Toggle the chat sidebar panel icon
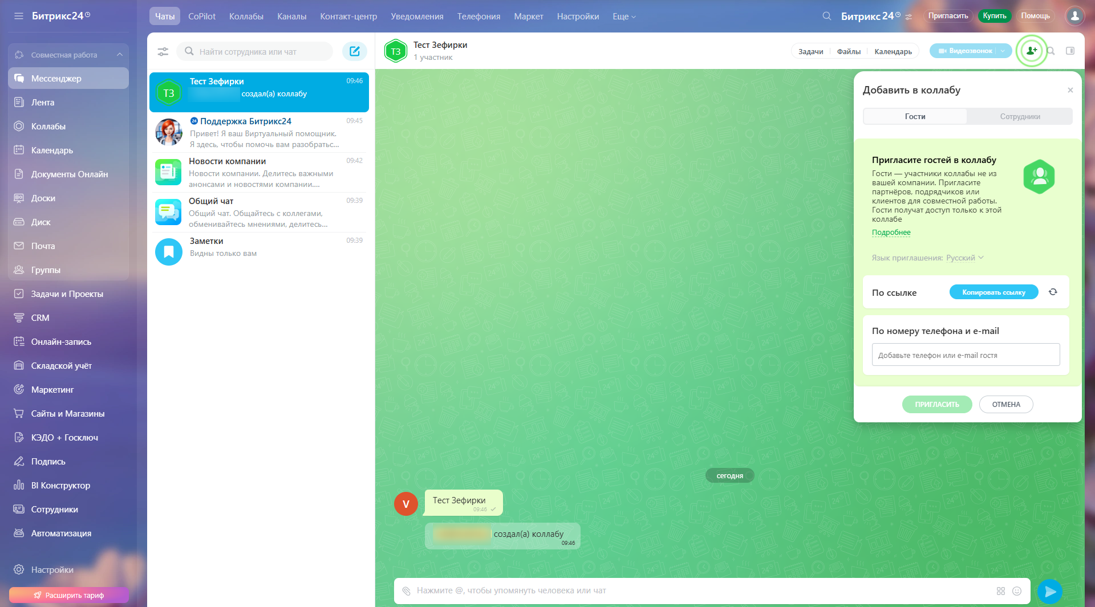1095x607 pixels. (x=1070, y=51)
